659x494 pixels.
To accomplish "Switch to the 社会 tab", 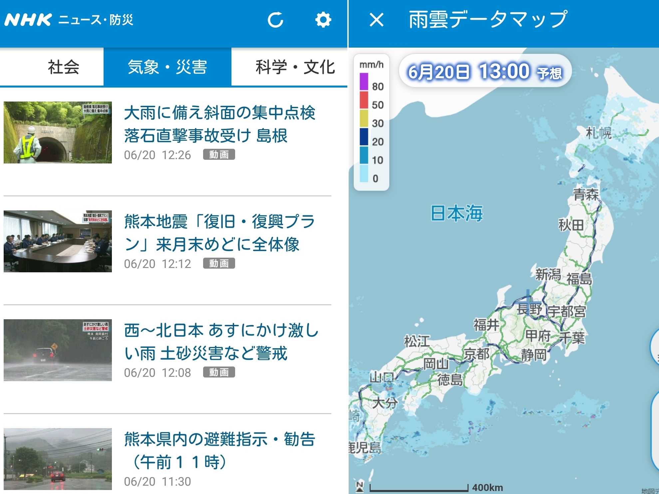I will 63,67.
